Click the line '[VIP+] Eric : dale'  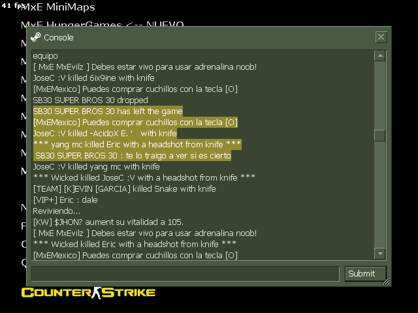point(65,200)
